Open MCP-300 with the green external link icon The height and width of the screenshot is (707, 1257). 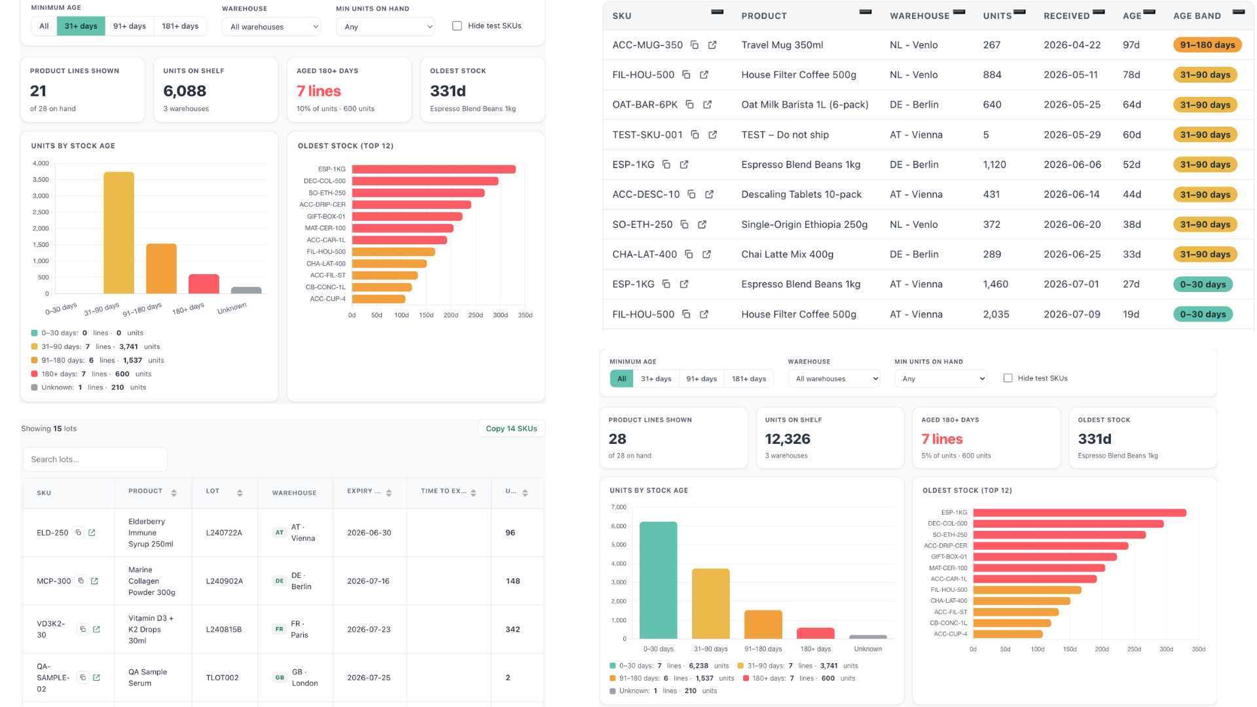point(94,581)
